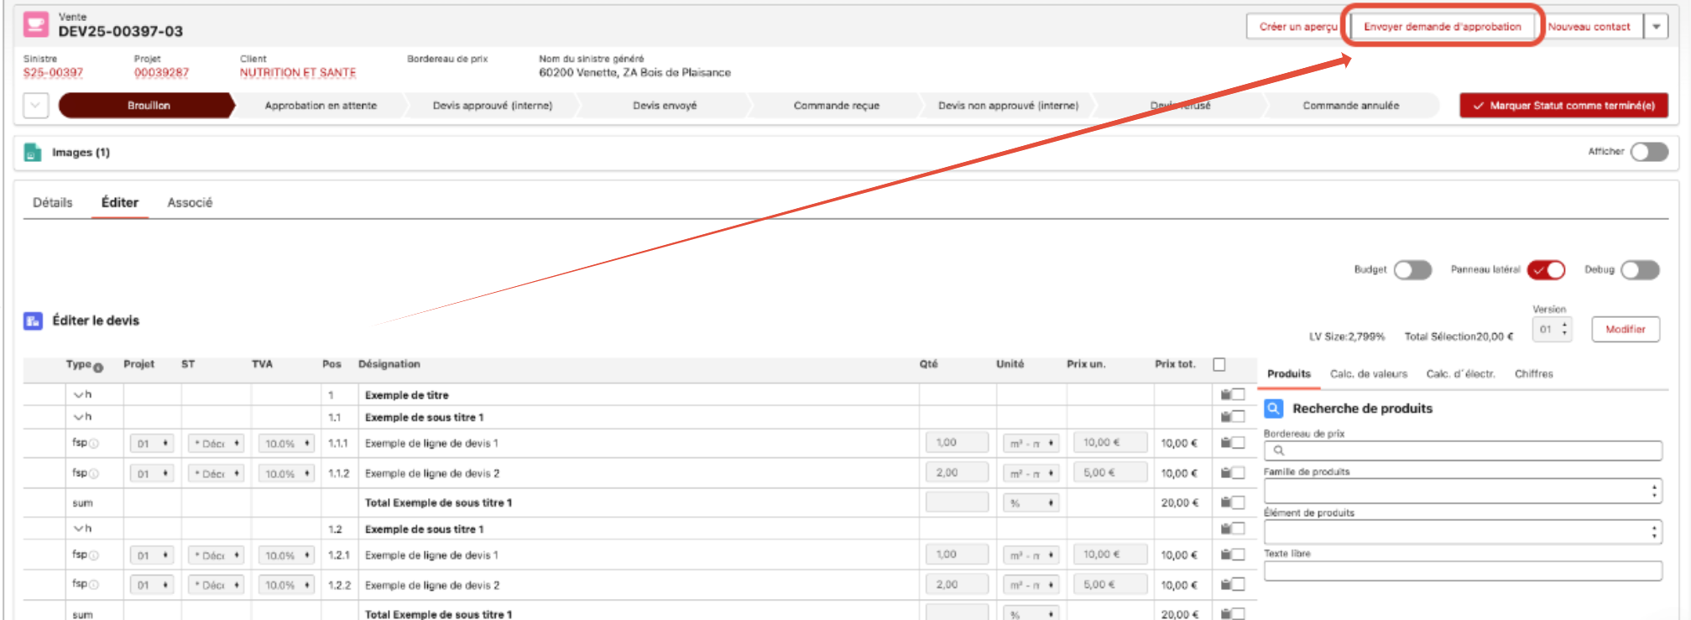This screenshot has width=1691, height=620.
Task: Click the info icon next to fsp in row 1.1.1
Action: point(94,444)
